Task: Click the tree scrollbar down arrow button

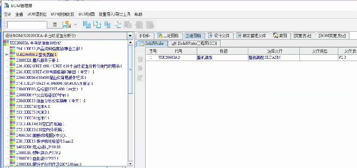Action: coord(131,164)
